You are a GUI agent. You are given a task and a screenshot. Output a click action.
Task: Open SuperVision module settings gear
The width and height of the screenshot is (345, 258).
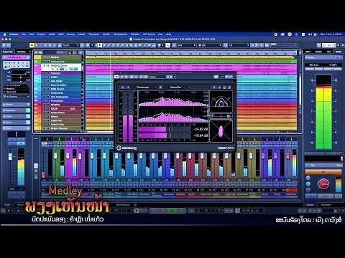(160, 87)
